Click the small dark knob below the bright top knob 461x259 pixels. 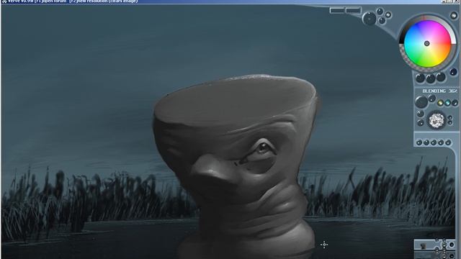point(382,21)
